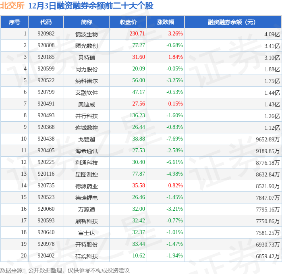Click the 3.26% change value

click(x=175, y=33)
